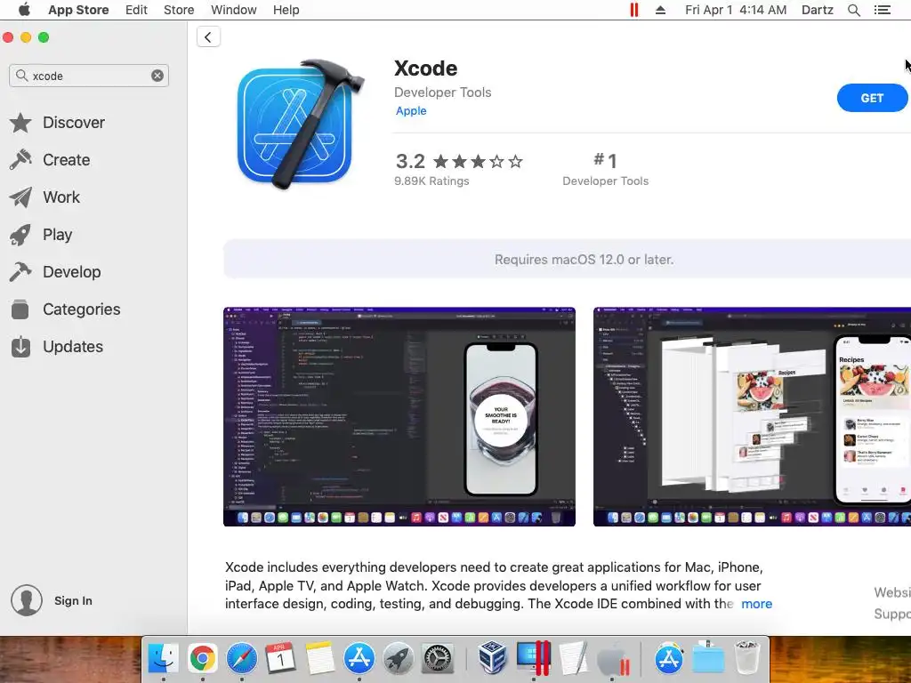Open Spotlight search magnifier in menu bar
911x683 pixels.
click(x=853, y=10)
